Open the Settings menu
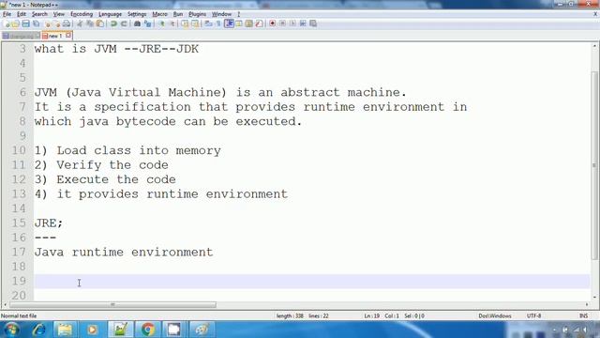Screen dimensions: 600x338 [137, 14]
